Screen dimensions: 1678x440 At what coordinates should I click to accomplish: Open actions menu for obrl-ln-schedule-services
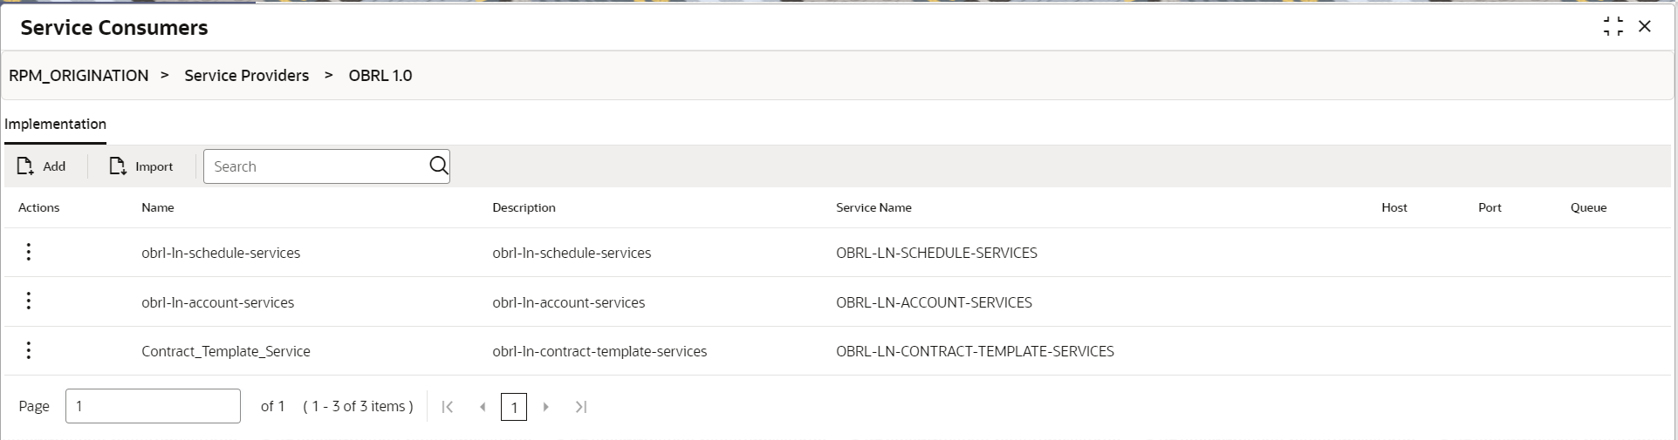[29, 252]
